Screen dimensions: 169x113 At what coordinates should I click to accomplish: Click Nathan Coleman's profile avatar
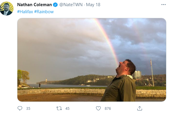(x=7, y=9)
